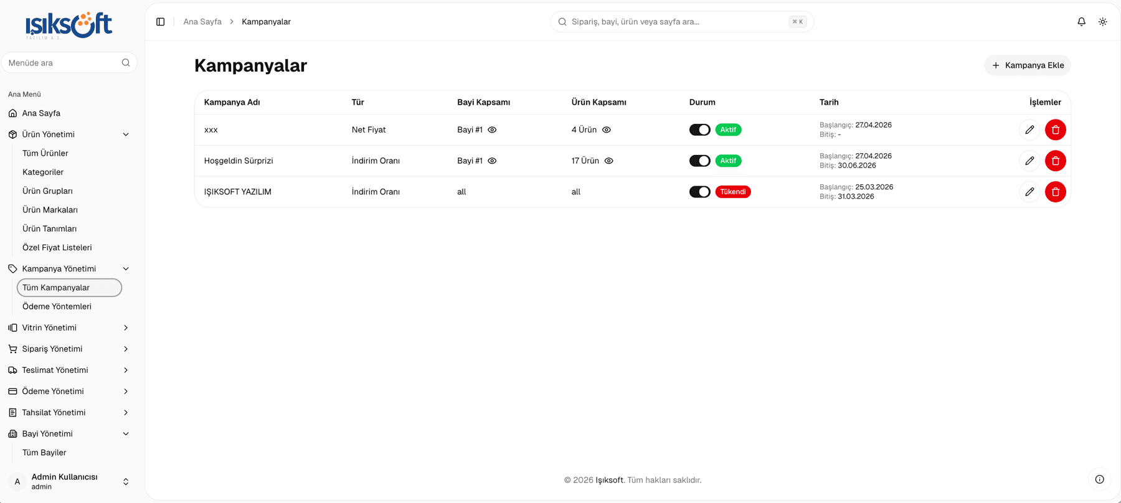Click the Kampanya Yönetimi tag icon
The image size is (1121, 503).
[x=12, y=269]
